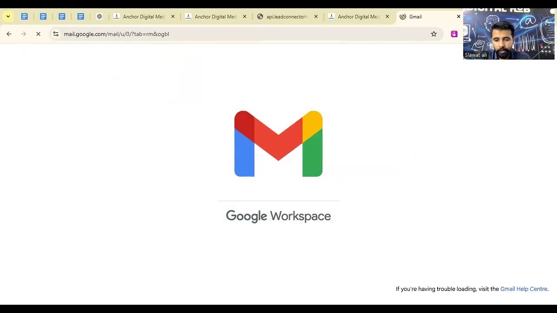Open the tab search dropdown chevron
The image size is (557, 313).
click(8, 17)
